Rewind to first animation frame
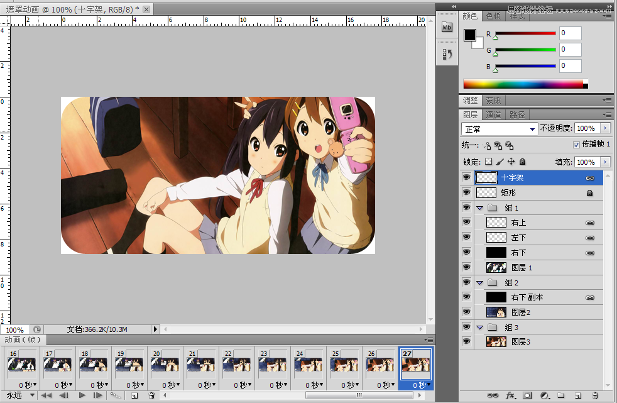617x403 pixels. tap(46, 395)
